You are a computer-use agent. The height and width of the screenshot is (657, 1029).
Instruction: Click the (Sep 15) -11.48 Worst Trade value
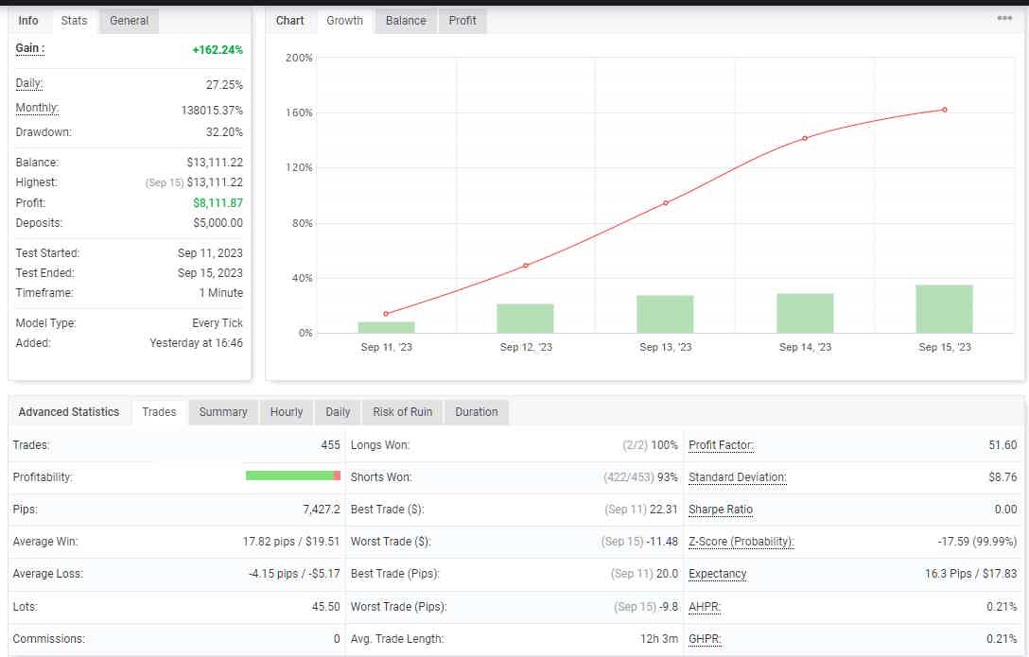pos(639,542)
